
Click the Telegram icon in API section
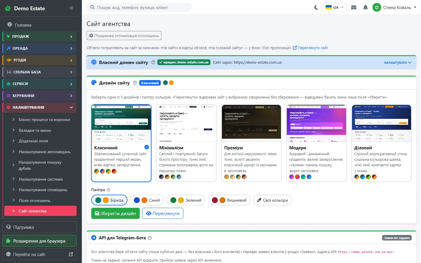[94, 238]
